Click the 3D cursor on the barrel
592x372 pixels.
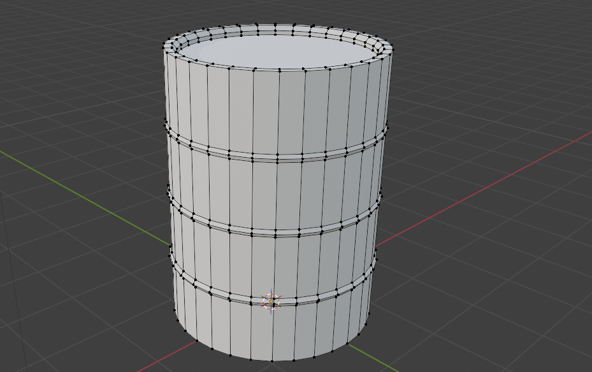click(271, 301)
